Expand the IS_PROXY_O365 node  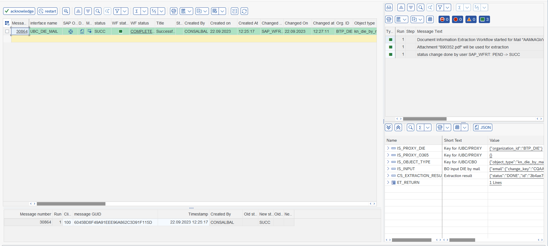tap(388, 155)
